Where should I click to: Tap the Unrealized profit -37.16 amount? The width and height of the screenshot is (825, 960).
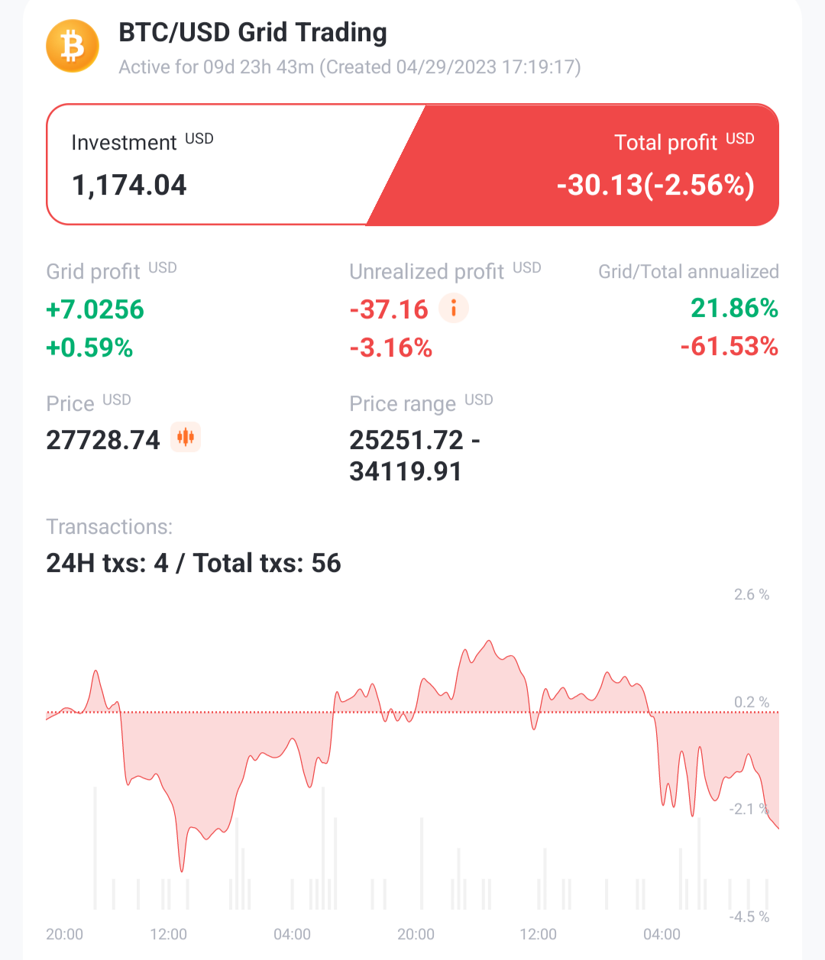click(389, 309)
